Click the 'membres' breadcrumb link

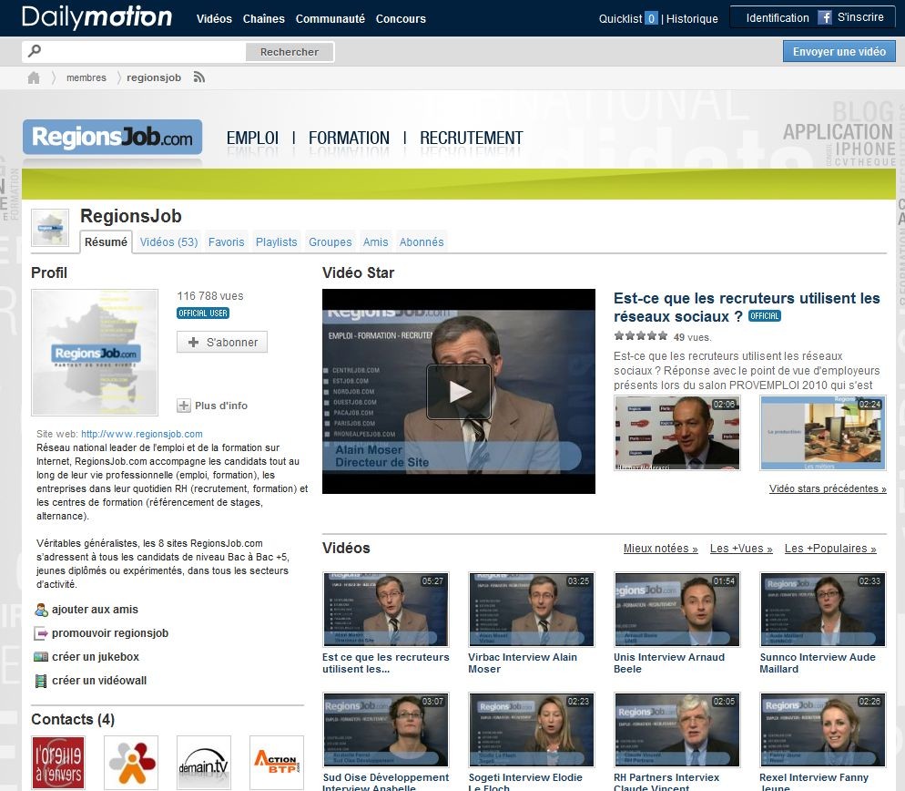pyautogui.click(x=86, y=77)
